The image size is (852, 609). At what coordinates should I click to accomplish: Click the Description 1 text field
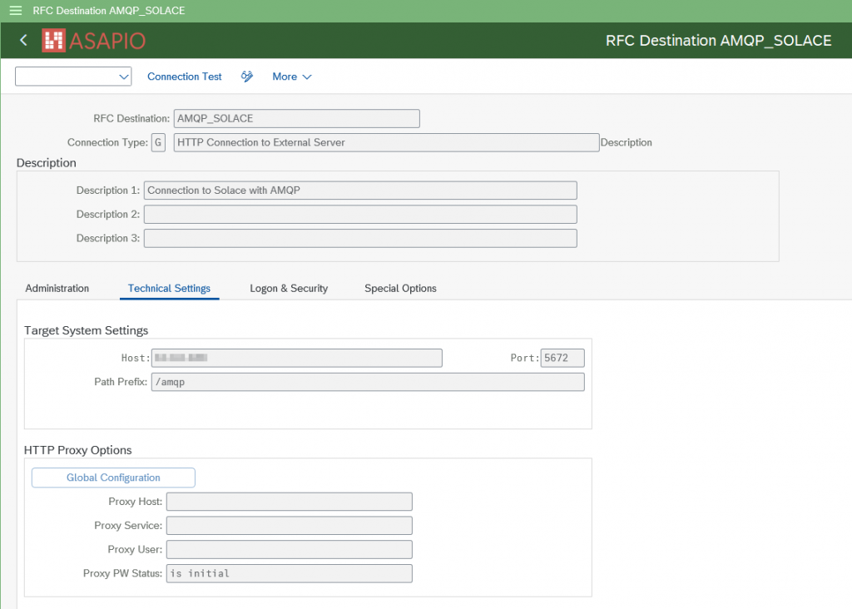(359, 191)
